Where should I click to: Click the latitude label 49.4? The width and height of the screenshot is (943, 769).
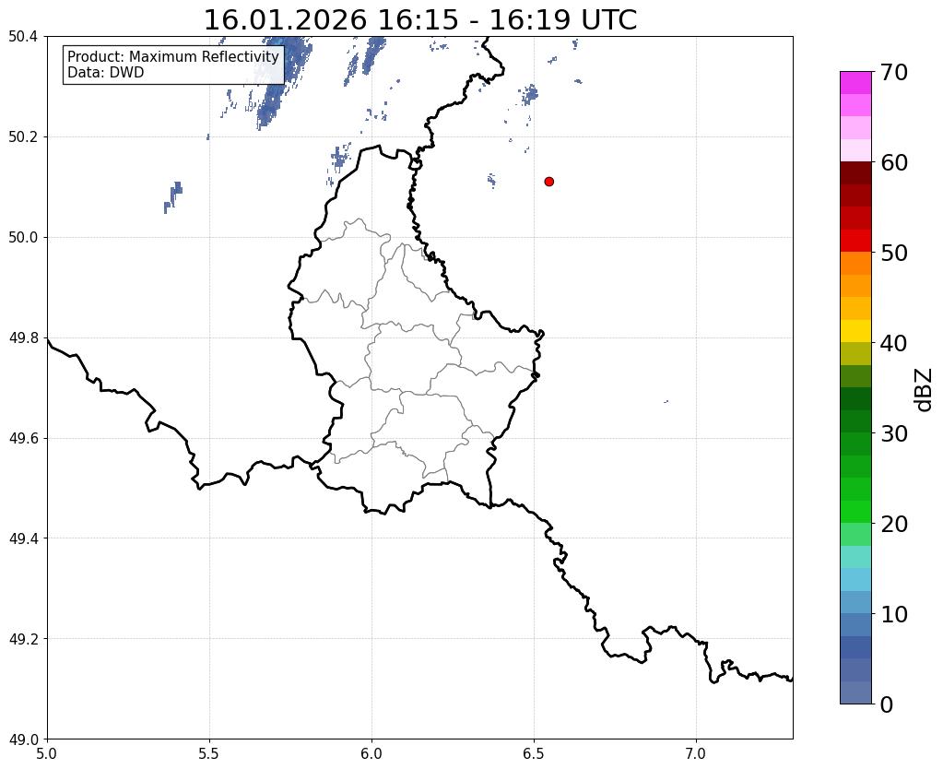click(23, 538)
